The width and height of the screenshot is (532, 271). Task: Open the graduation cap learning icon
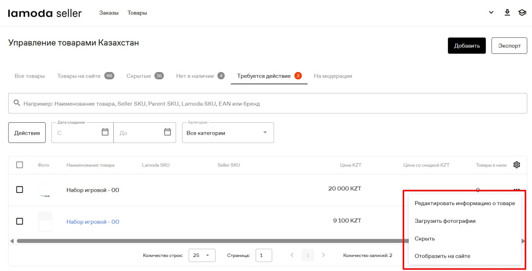point(522,12)
